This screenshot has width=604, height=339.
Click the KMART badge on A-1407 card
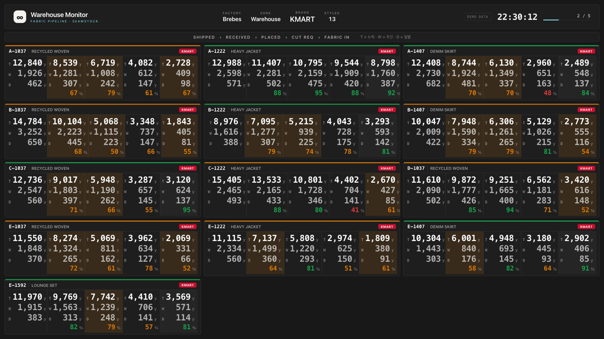coord(586,51)
